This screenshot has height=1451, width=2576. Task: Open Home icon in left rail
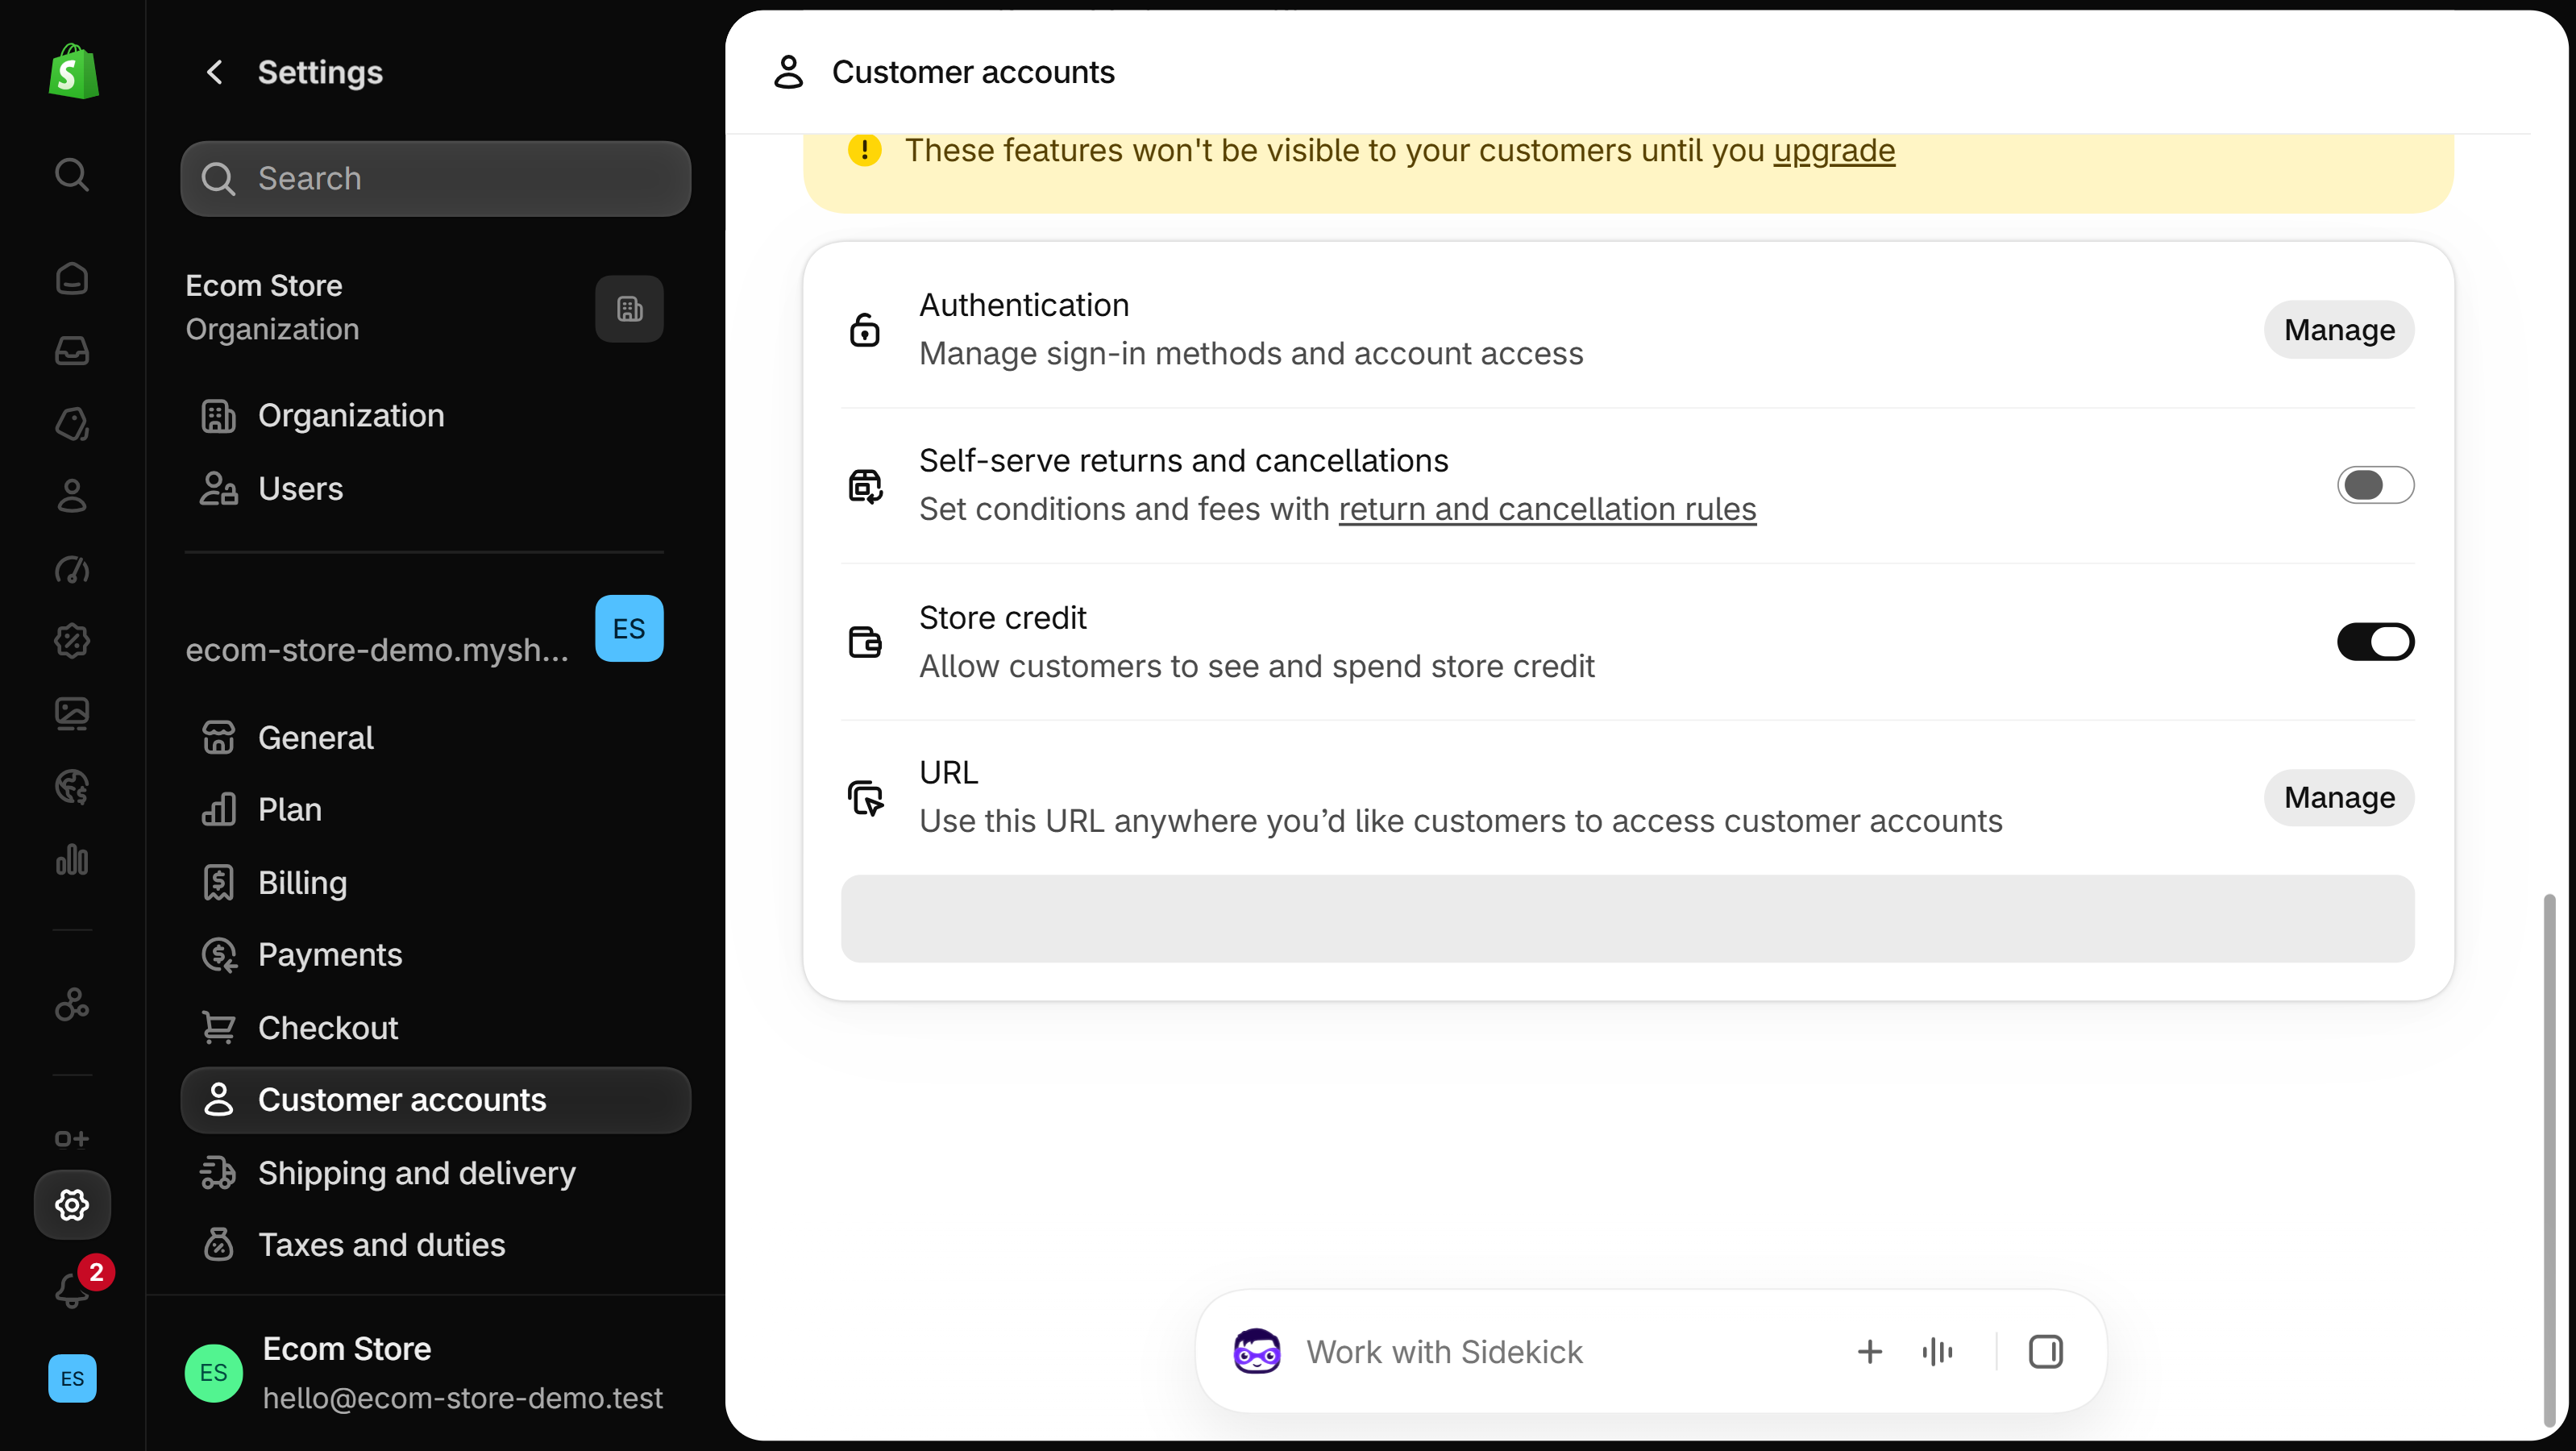coord(72,278)
